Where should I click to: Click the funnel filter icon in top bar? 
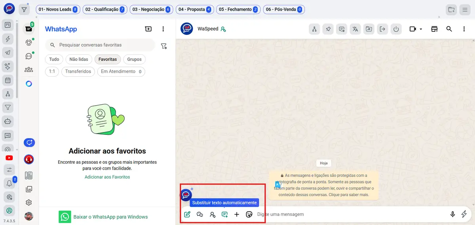pyautogui.click(x=24, y=9)
